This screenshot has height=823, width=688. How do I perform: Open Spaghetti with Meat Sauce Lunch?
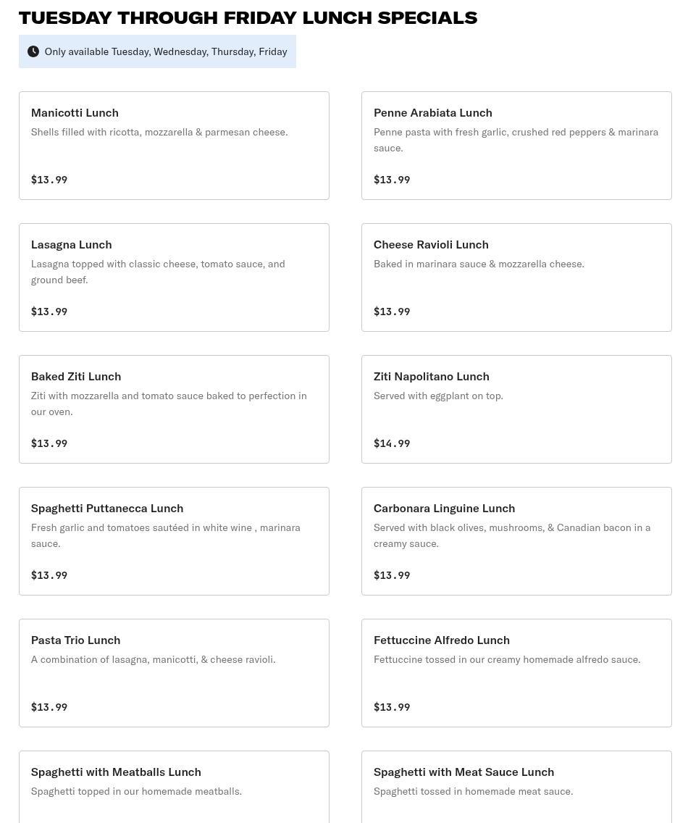coord(516,787)
